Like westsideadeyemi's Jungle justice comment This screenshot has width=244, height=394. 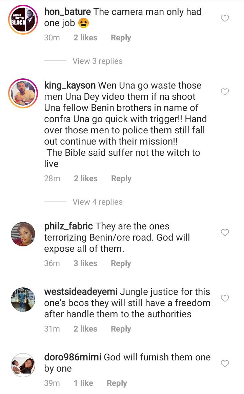pyautogui.click(x=225, y=298)
